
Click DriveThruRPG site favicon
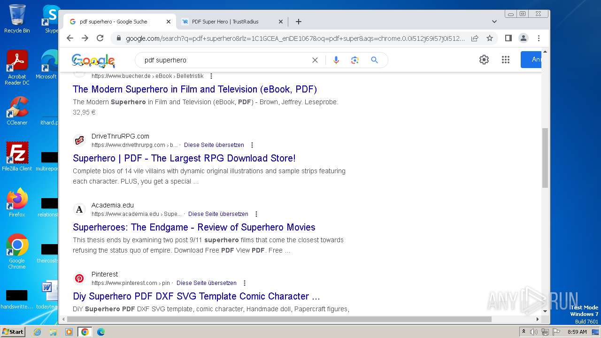coord(79,140)
